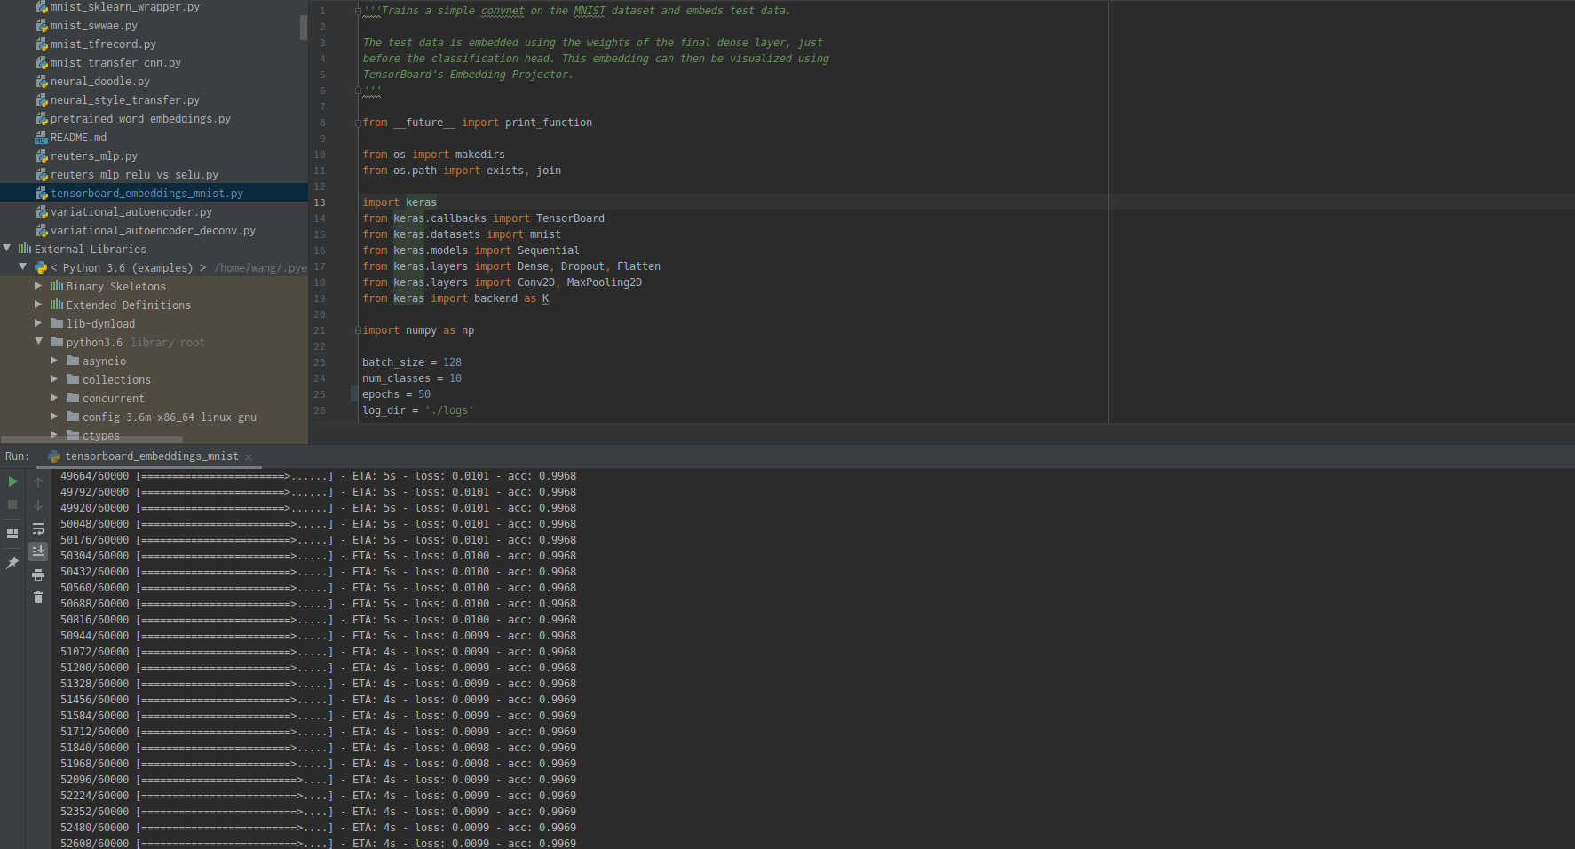Toggle Use Soft Wraps in the console
The height and width of the screenshot is (849, 1575).
tap(38, 528)
